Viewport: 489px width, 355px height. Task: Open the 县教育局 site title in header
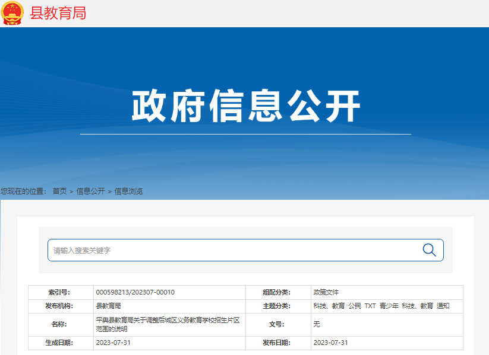pyautogui.click(x=58, y=13)
